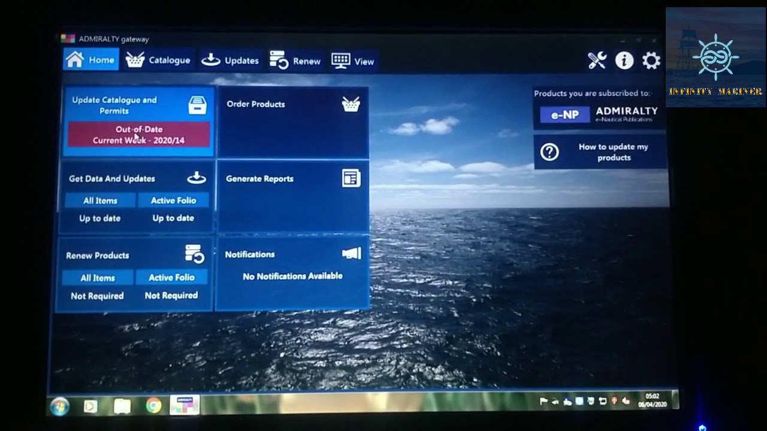Open the File Explorer folder taskbar icon
Image resolution: width=767 pixels, height=431 pixels.
122,406
